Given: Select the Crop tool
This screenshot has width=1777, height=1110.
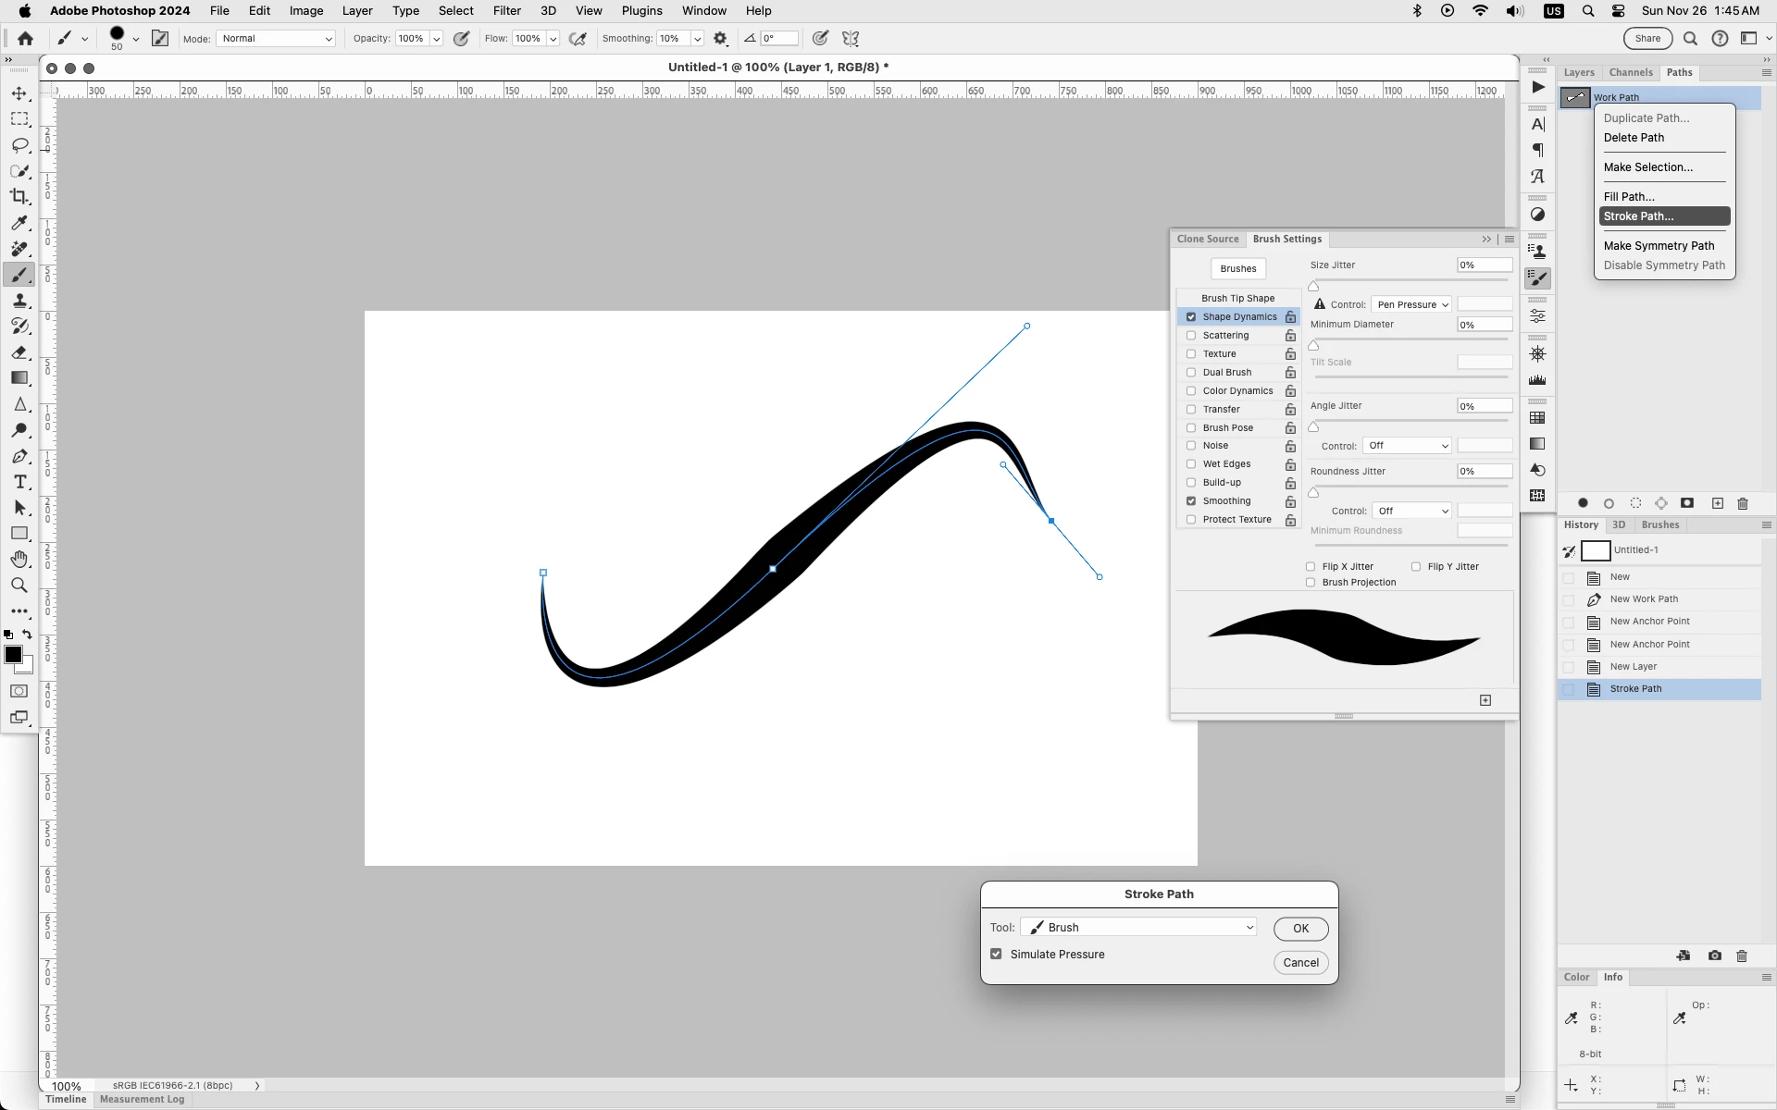Looking at the screenshot, I should pyautogui.click(x=19, y=196).
